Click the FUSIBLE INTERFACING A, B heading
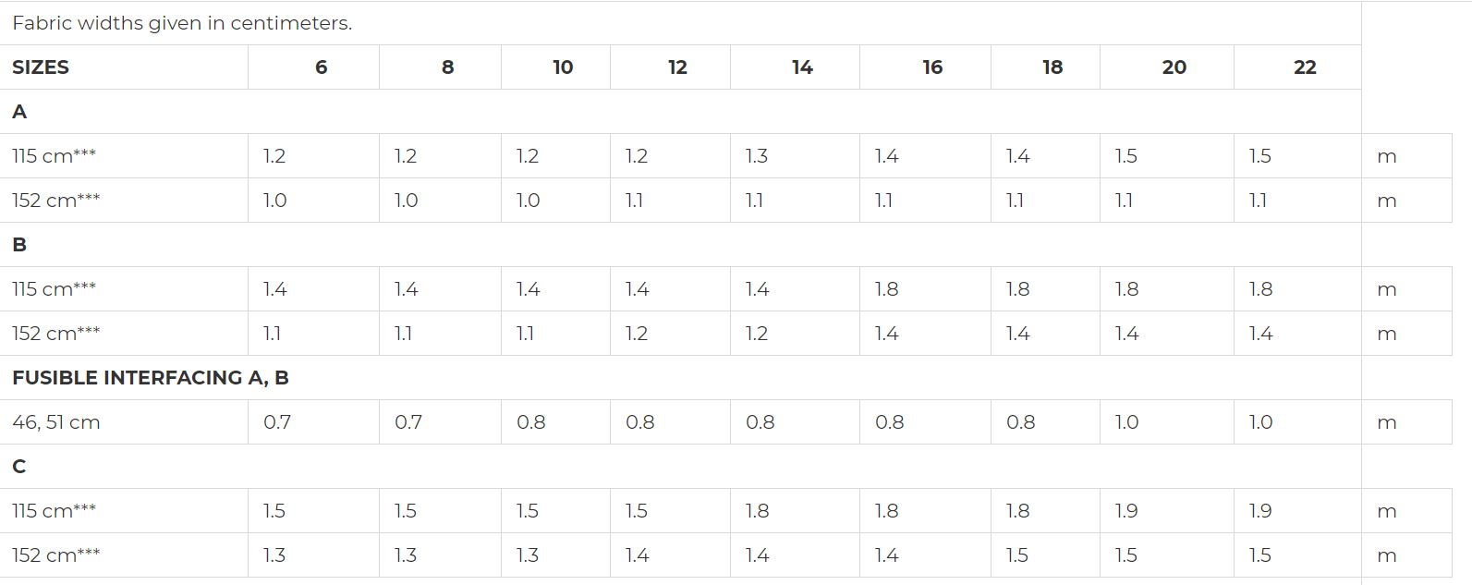This screenshot has width=1472, height=585. [x=151, y=378]
